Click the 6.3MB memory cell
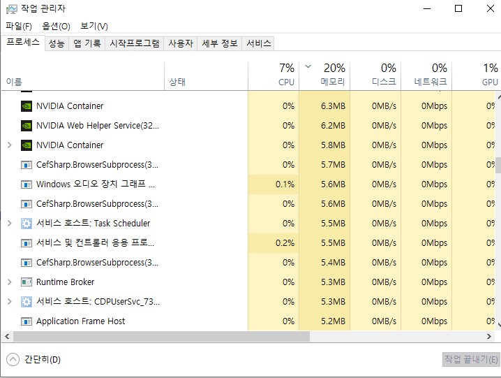 324,106
